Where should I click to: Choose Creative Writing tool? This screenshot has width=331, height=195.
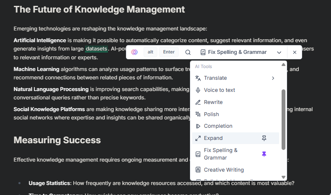(x=235, y=170)
